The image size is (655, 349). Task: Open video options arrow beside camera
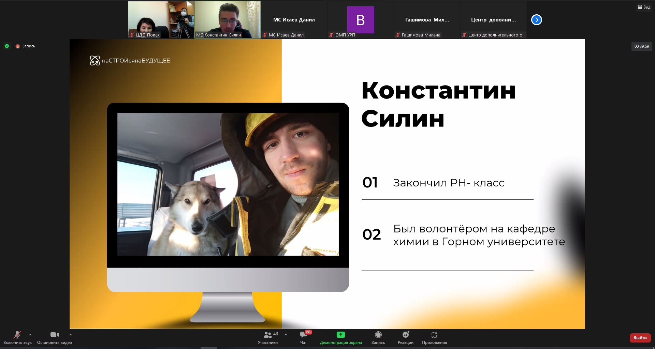point(71,335)
